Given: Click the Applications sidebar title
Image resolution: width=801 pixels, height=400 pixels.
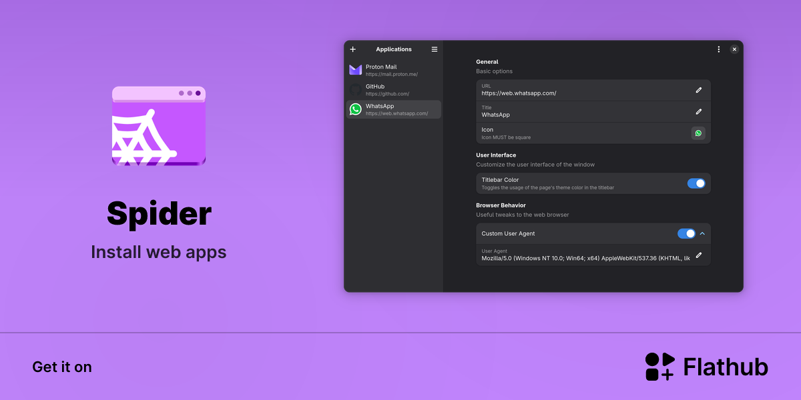Looking at the screenshot, I should [394, 49].
